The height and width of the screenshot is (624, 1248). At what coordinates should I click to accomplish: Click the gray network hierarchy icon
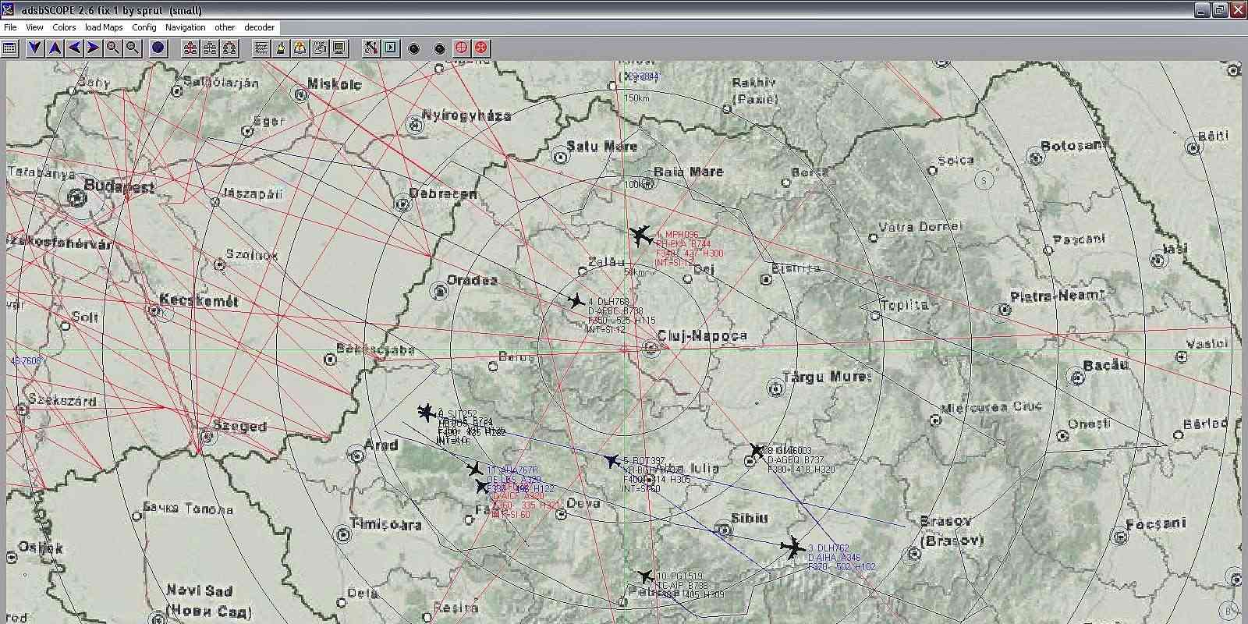tap(209, 48)
